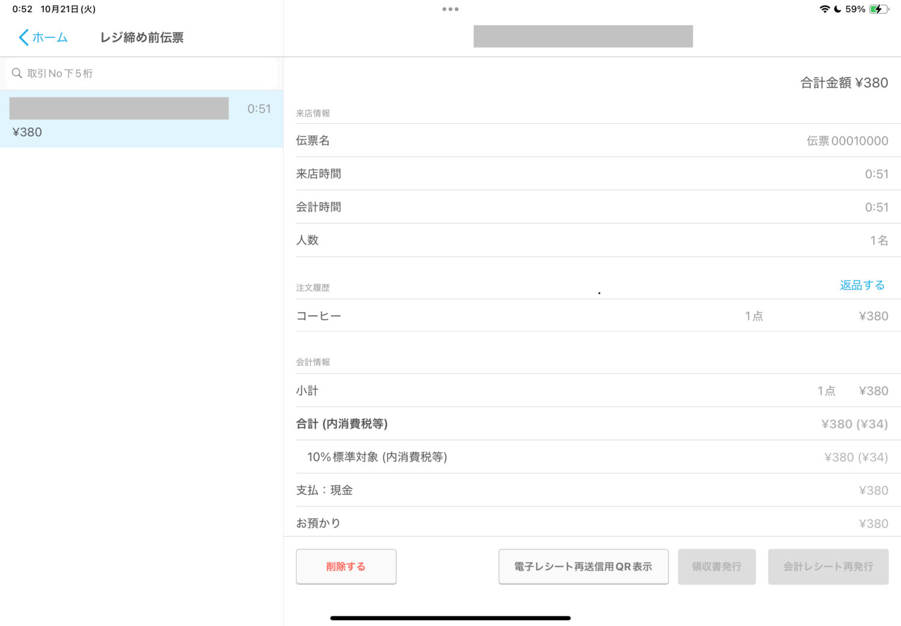Select the ¥380 slip from 0:51
Screen dimensions: 901x626
[141, 119]
